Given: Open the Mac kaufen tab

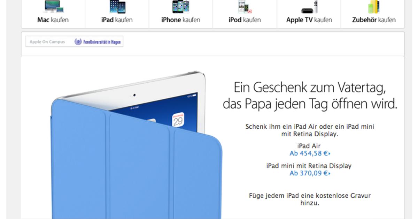Looking at the screenshot, I should [x=53, y=20].
